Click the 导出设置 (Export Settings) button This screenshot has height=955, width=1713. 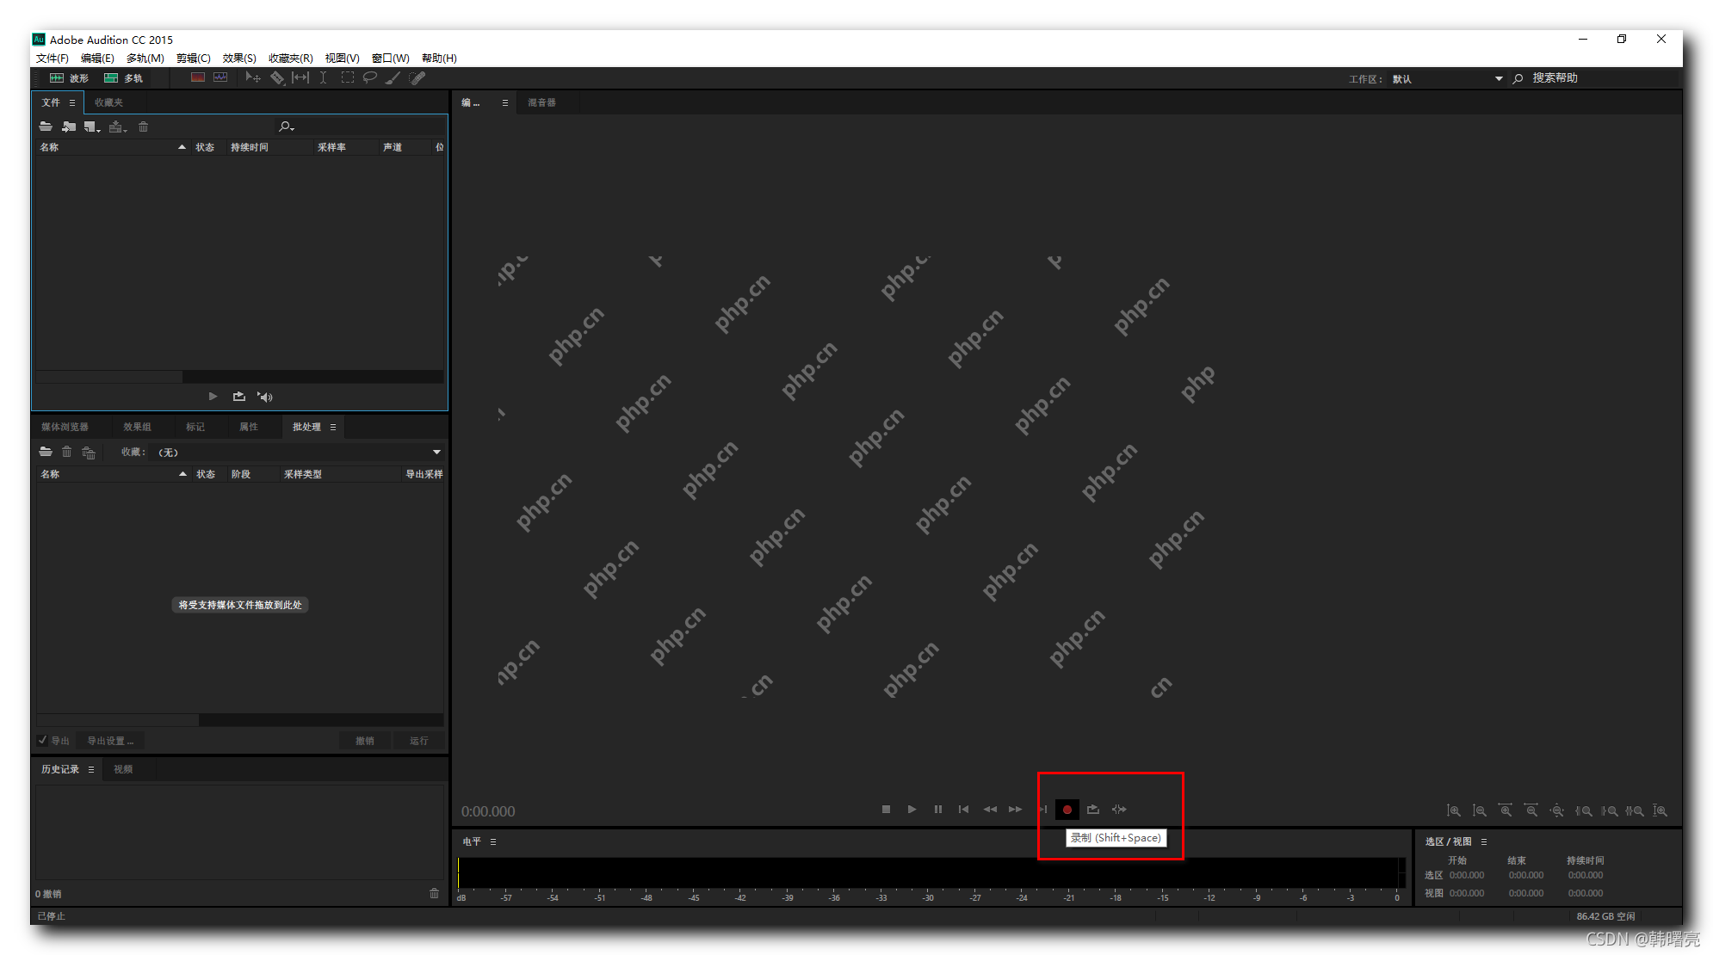point(108,740)
